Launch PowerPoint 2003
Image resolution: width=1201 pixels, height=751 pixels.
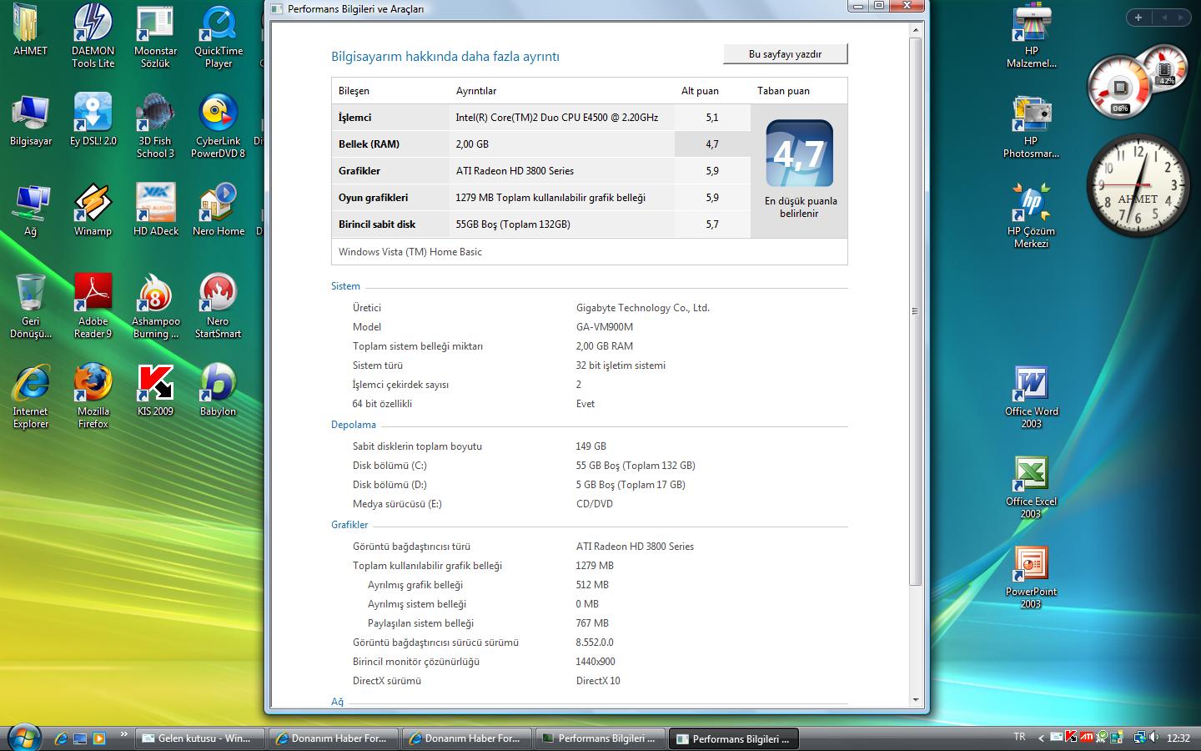[1031, 576]
